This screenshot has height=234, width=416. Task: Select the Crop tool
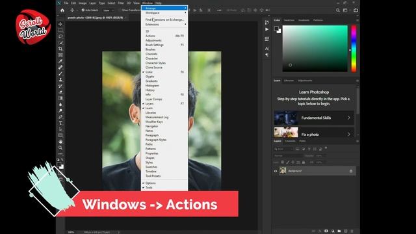coord(60,49)
